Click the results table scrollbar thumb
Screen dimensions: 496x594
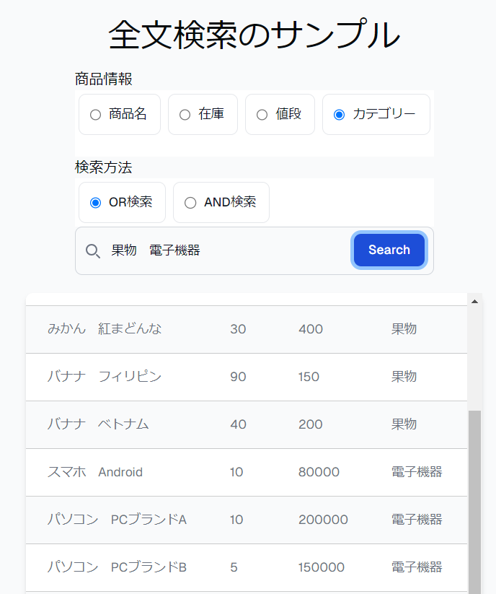click(474, 498)
